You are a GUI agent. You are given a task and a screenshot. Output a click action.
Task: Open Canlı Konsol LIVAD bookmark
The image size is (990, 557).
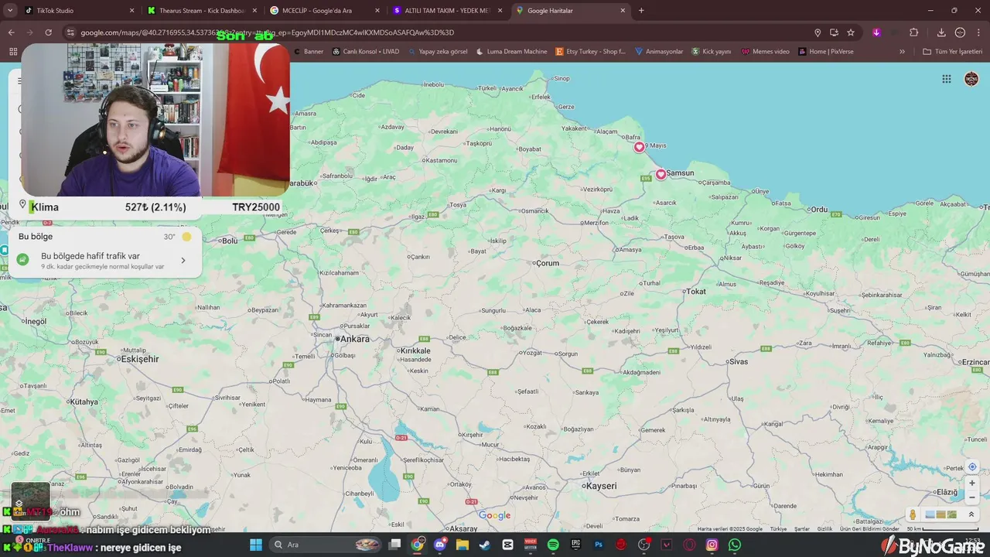[x=366, y=52]
